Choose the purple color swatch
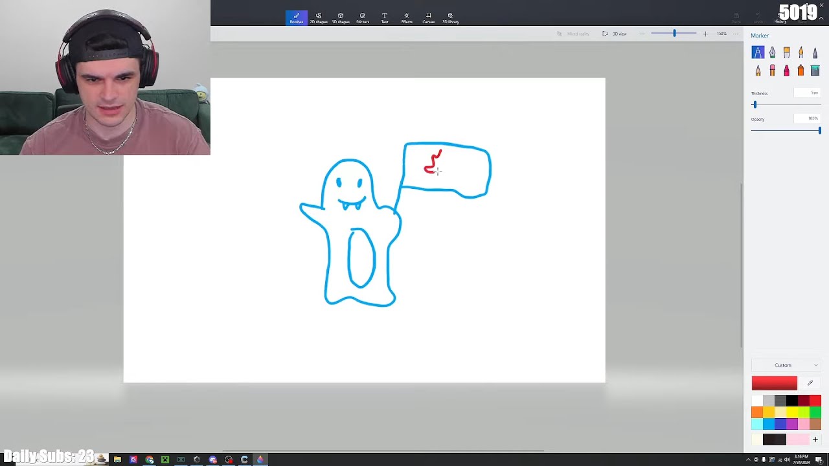829x466 pixels. click(792, 424)
